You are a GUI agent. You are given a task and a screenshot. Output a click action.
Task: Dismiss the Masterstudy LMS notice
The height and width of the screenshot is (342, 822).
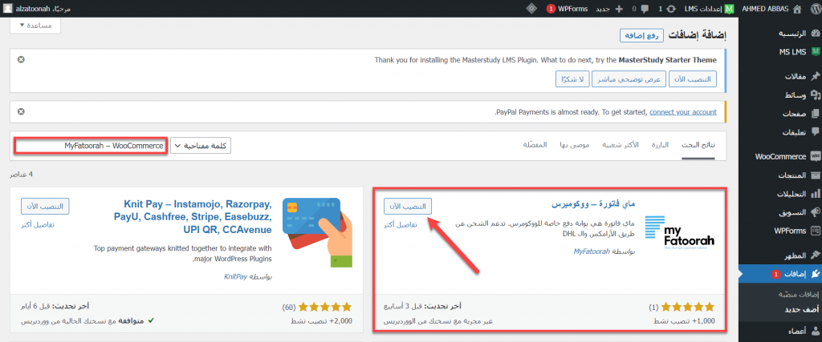pos(20,59)
